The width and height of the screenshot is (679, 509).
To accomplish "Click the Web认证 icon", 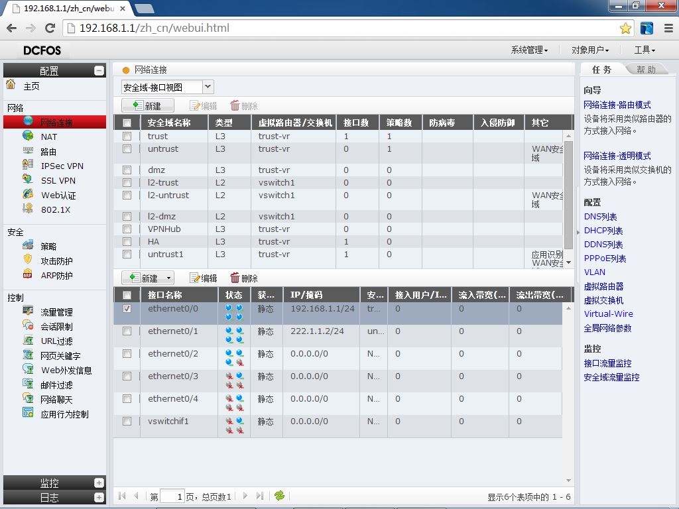I will click(x=28, y=194).
